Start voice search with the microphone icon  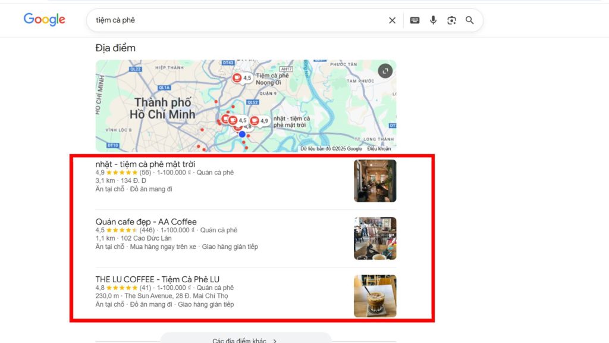433,20
